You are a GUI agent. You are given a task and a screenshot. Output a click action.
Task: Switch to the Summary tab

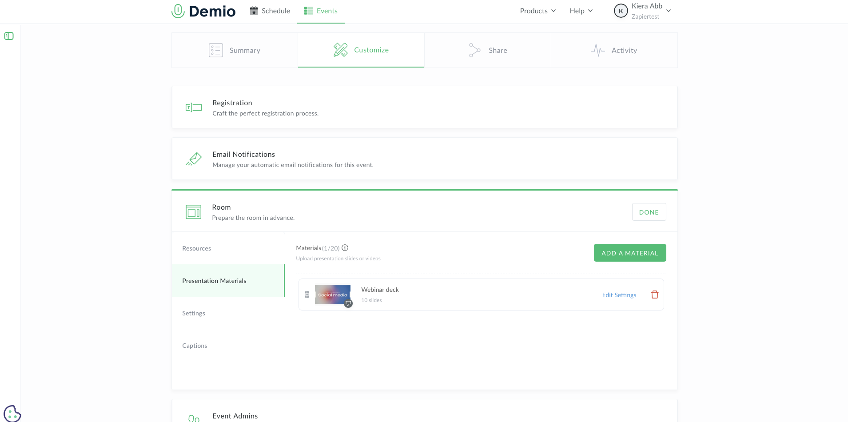tap(235, 50)
